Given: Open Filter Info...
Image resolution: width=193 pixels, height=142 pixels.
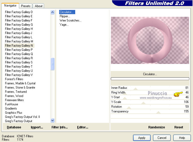Looking at the screenshot, I should click(x=60, y=127).
